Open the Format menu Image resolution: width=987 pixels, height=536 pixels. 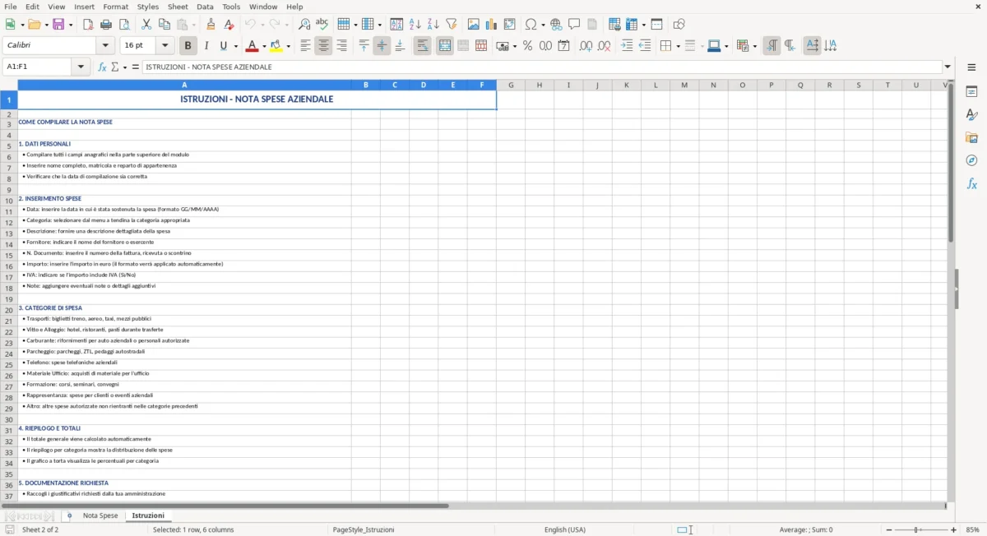115,7
